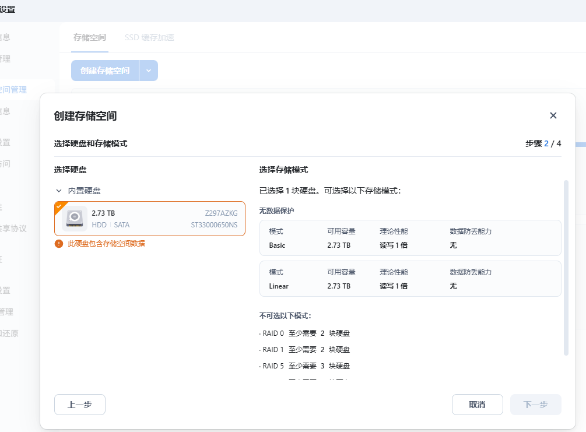
Task: Click the 无数据保护 section heading
Action: [276, 211]
